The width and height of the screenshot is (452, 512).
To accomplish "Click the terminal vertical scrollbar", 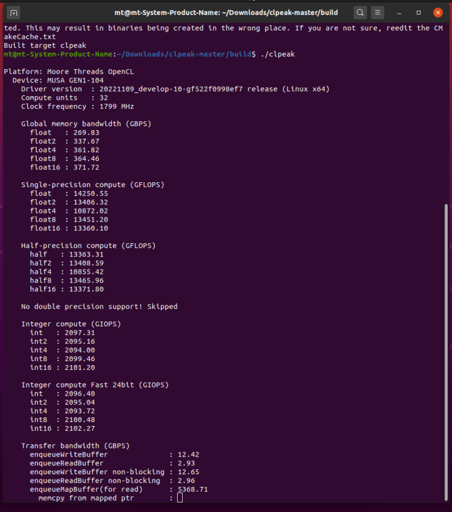I will [x=446, y=352].
